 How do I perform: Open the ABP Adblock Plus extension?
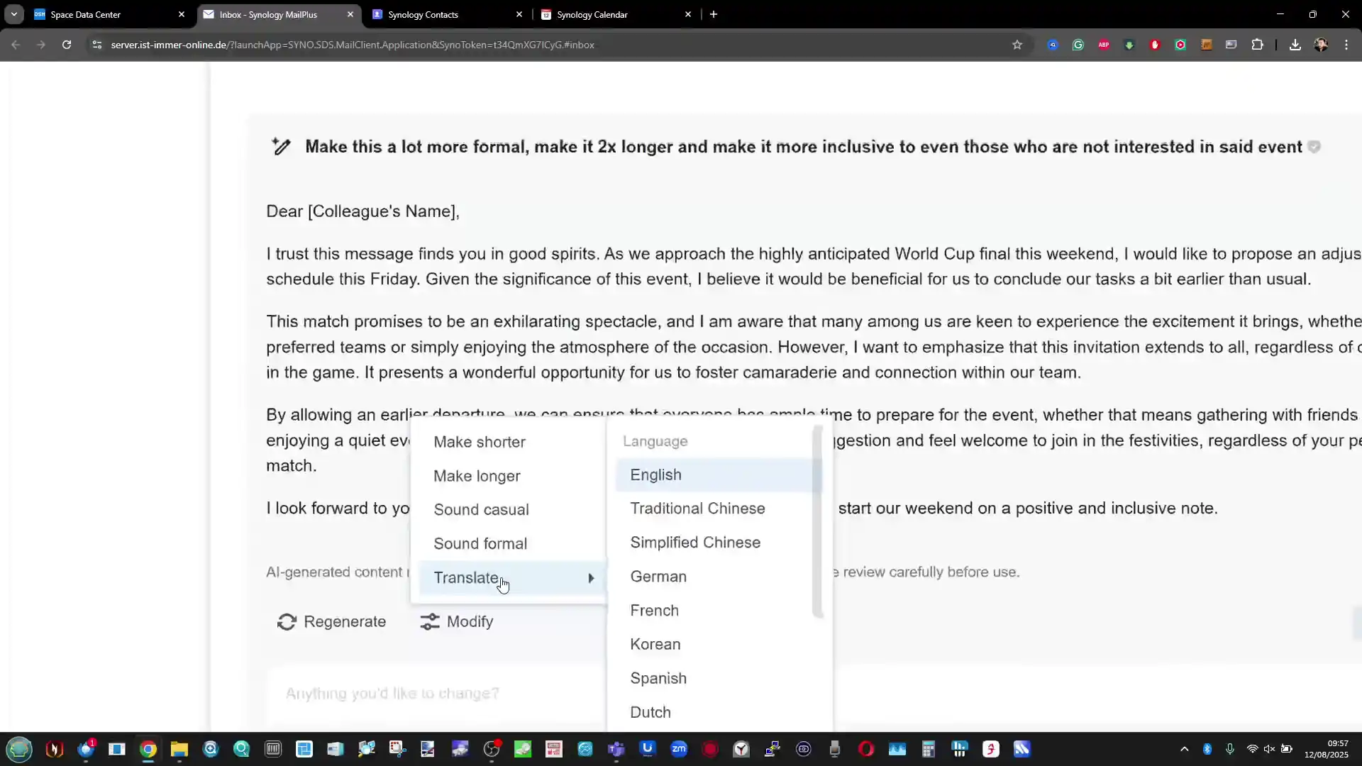coord(1104,45)
